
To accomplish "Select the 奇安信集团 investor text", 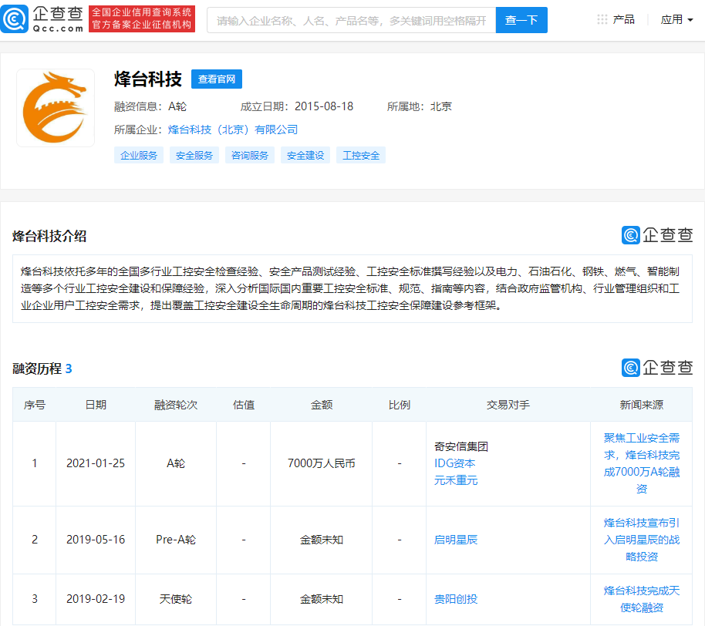I will coord(460,446).
